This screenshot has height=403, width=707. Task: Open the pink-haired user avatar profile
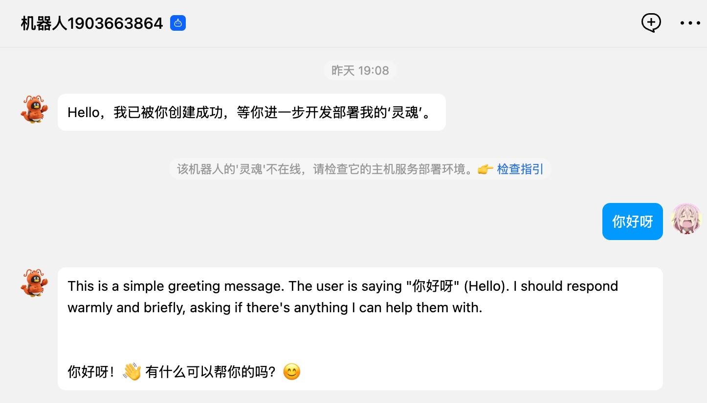pos(686,219)
